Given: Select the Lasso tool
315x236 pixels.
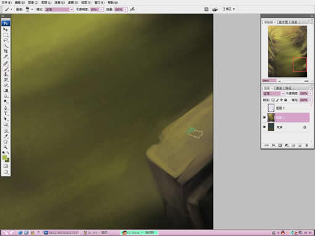Looking at the screenshot, I should [6, 40].
